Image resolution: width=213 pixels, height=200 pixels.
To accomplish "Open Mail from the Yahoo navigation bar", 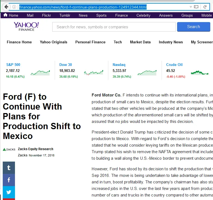I will 30,15.
